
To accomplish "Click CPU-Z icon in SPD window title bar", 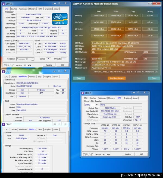I will (x=83, y=93).
